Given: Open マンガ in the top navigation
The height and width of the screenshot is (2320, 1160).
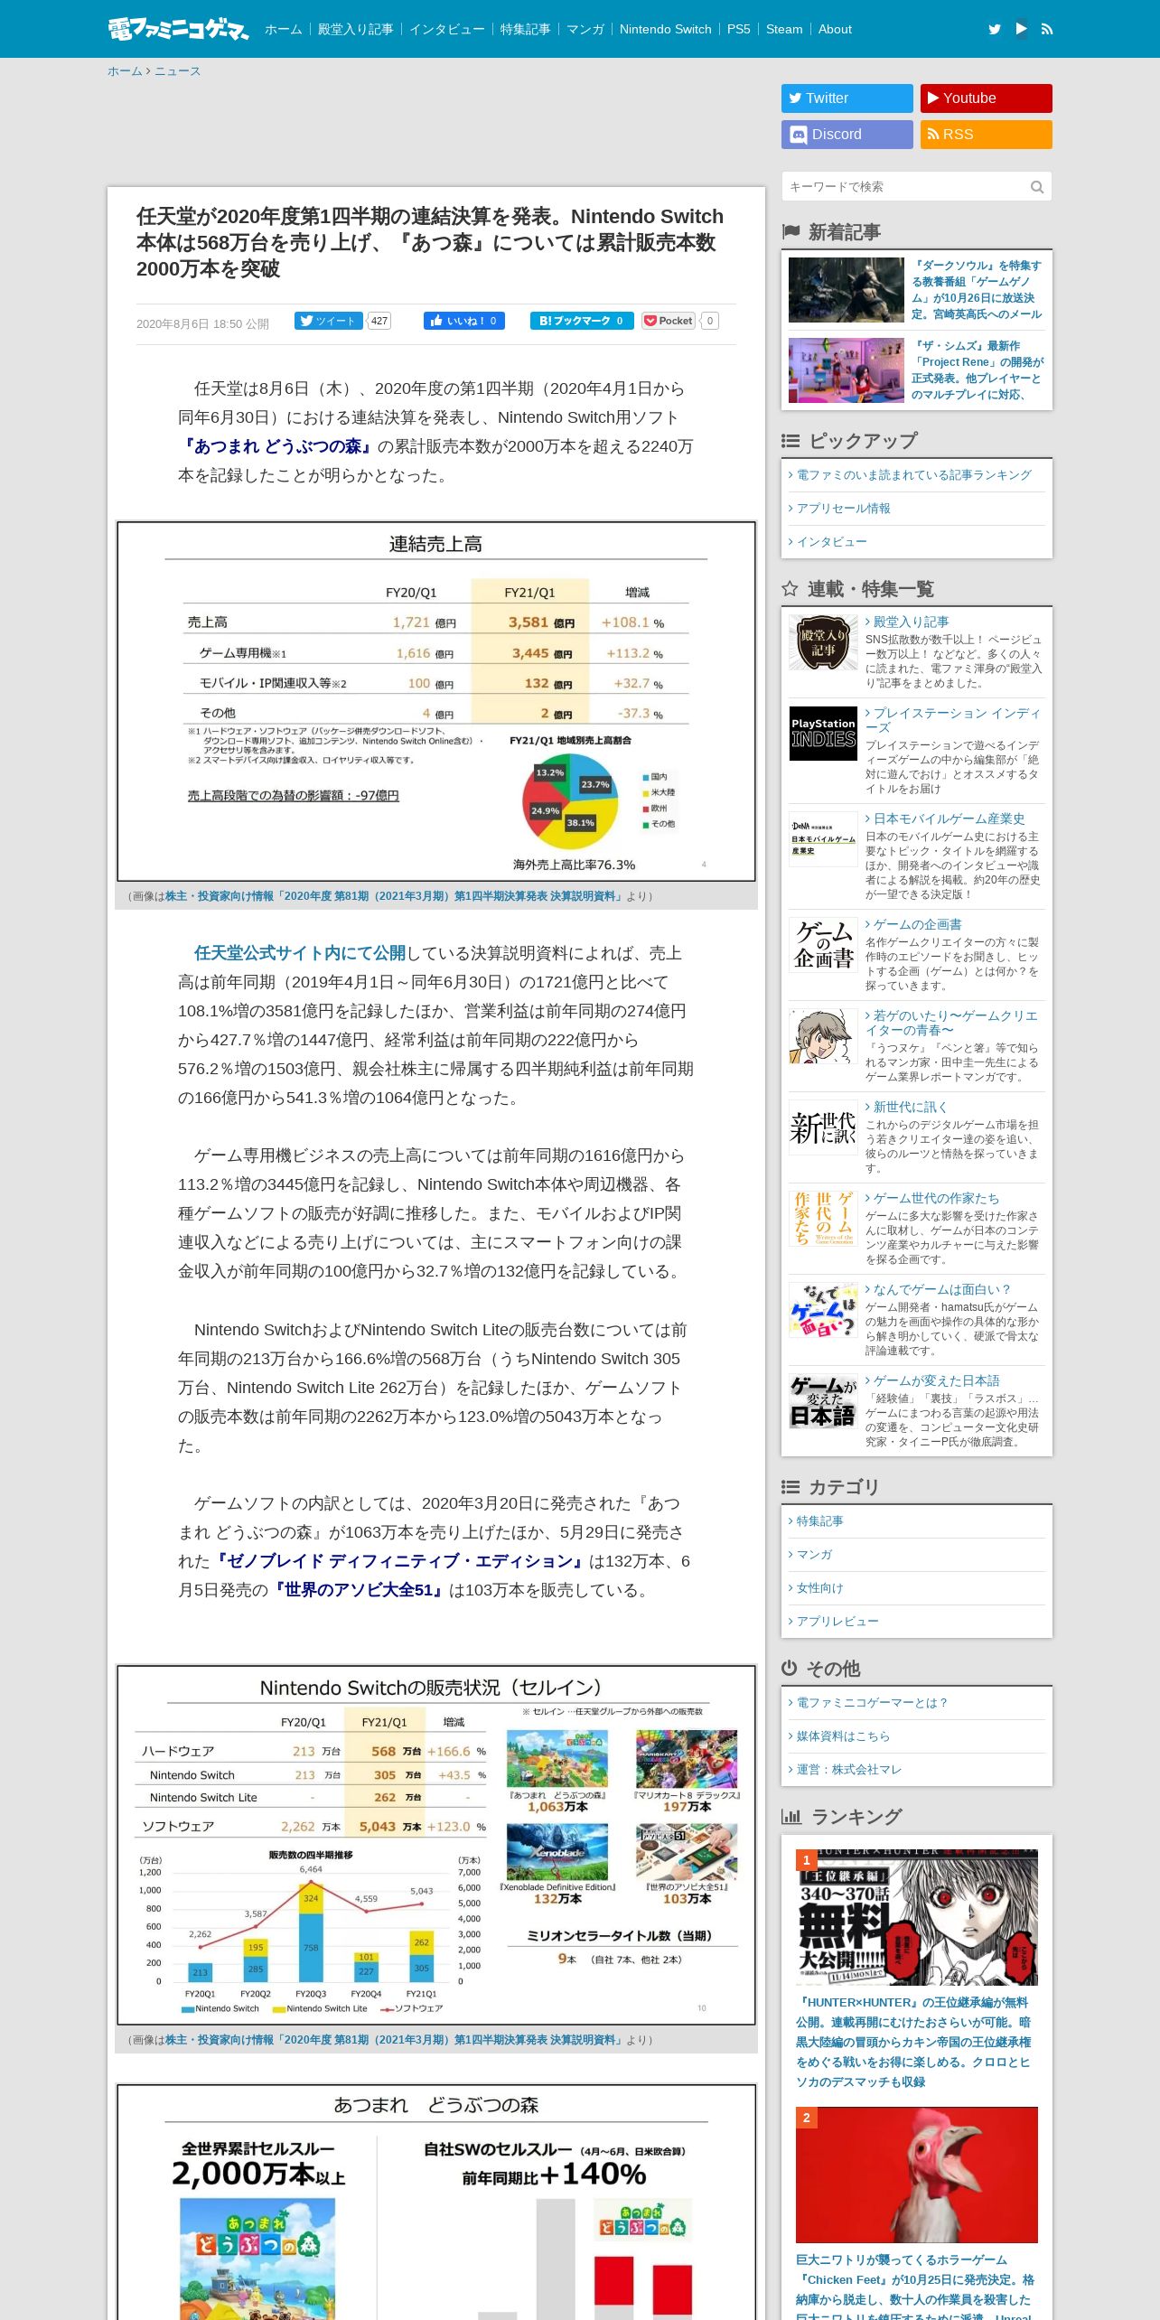Looking at the screenshot, I should click(x=585, y=29).
